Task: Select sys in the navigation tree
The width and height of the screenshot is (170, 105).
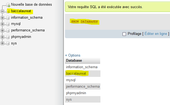Action: 14,43
